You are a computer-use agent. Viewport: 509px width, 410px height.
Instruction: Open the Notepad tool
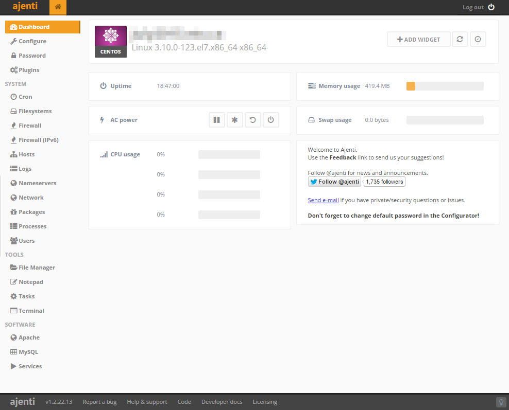pos(27,282)
